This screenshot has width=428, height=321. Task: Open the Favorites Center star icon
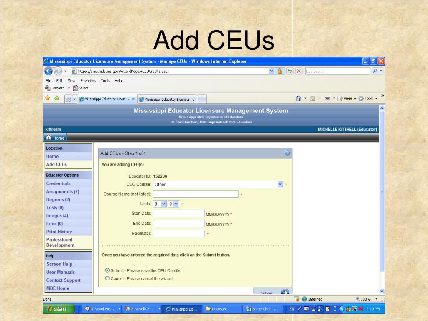pyautogui.click(x=48, y=98)
